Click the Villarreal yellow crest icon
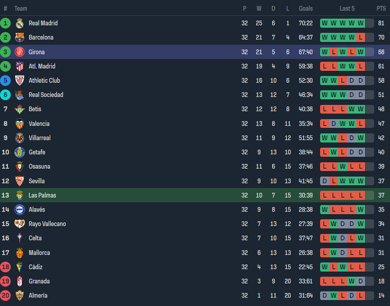 pos(19,138)
